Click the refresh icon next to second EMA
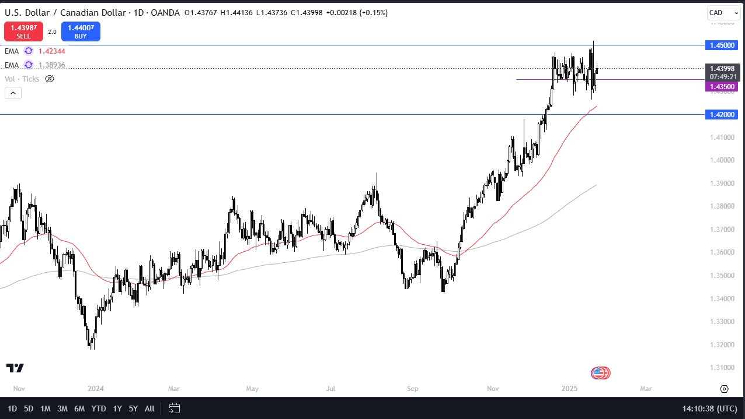 click(x=28, y=65)
